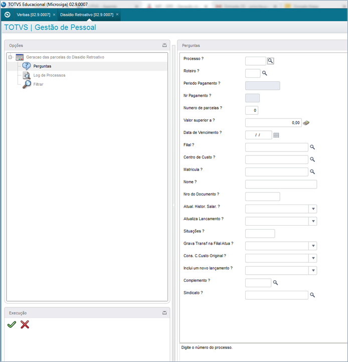Click the Data de Vencimento date field
The image size is (348, 362).
coord(259,135)
